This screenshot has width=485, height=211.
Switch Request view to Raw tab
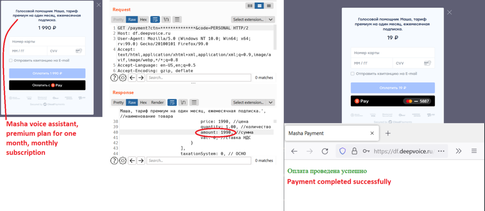point(132,19)
